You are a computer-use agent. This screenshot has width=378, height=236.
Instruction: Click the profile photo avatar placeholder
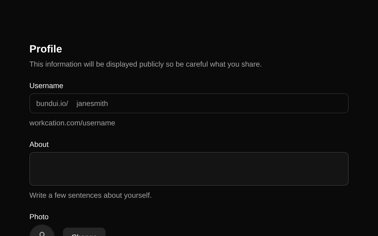42,231
